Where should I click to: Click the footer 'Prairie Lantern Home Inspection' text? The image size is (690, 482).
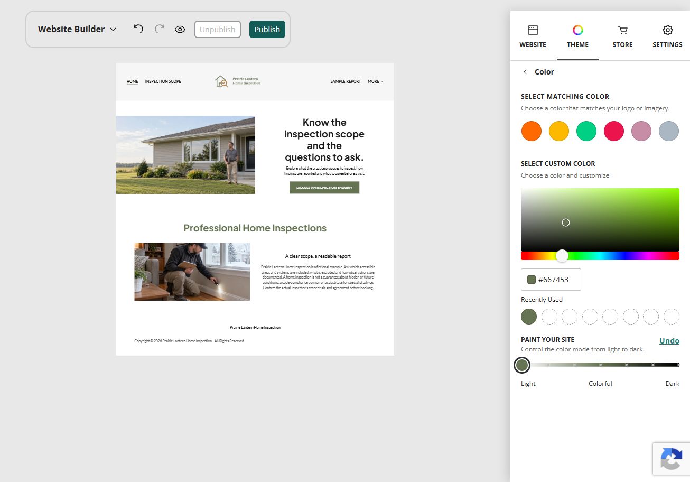pyautogui.click(x=255, y=328)
